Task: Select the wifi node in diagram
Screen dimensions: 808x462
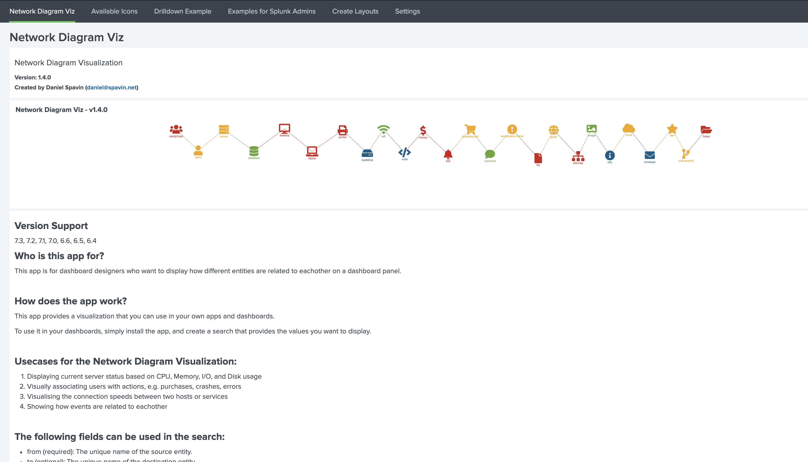Action: coord(383,130)
